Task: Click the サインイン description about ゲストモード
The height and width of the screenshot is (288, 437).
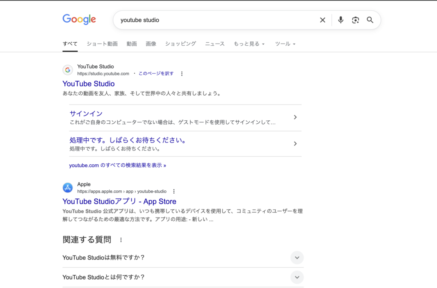Action: (172, 122)
